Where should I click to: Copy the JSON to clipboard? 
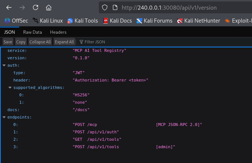[21, 42]
